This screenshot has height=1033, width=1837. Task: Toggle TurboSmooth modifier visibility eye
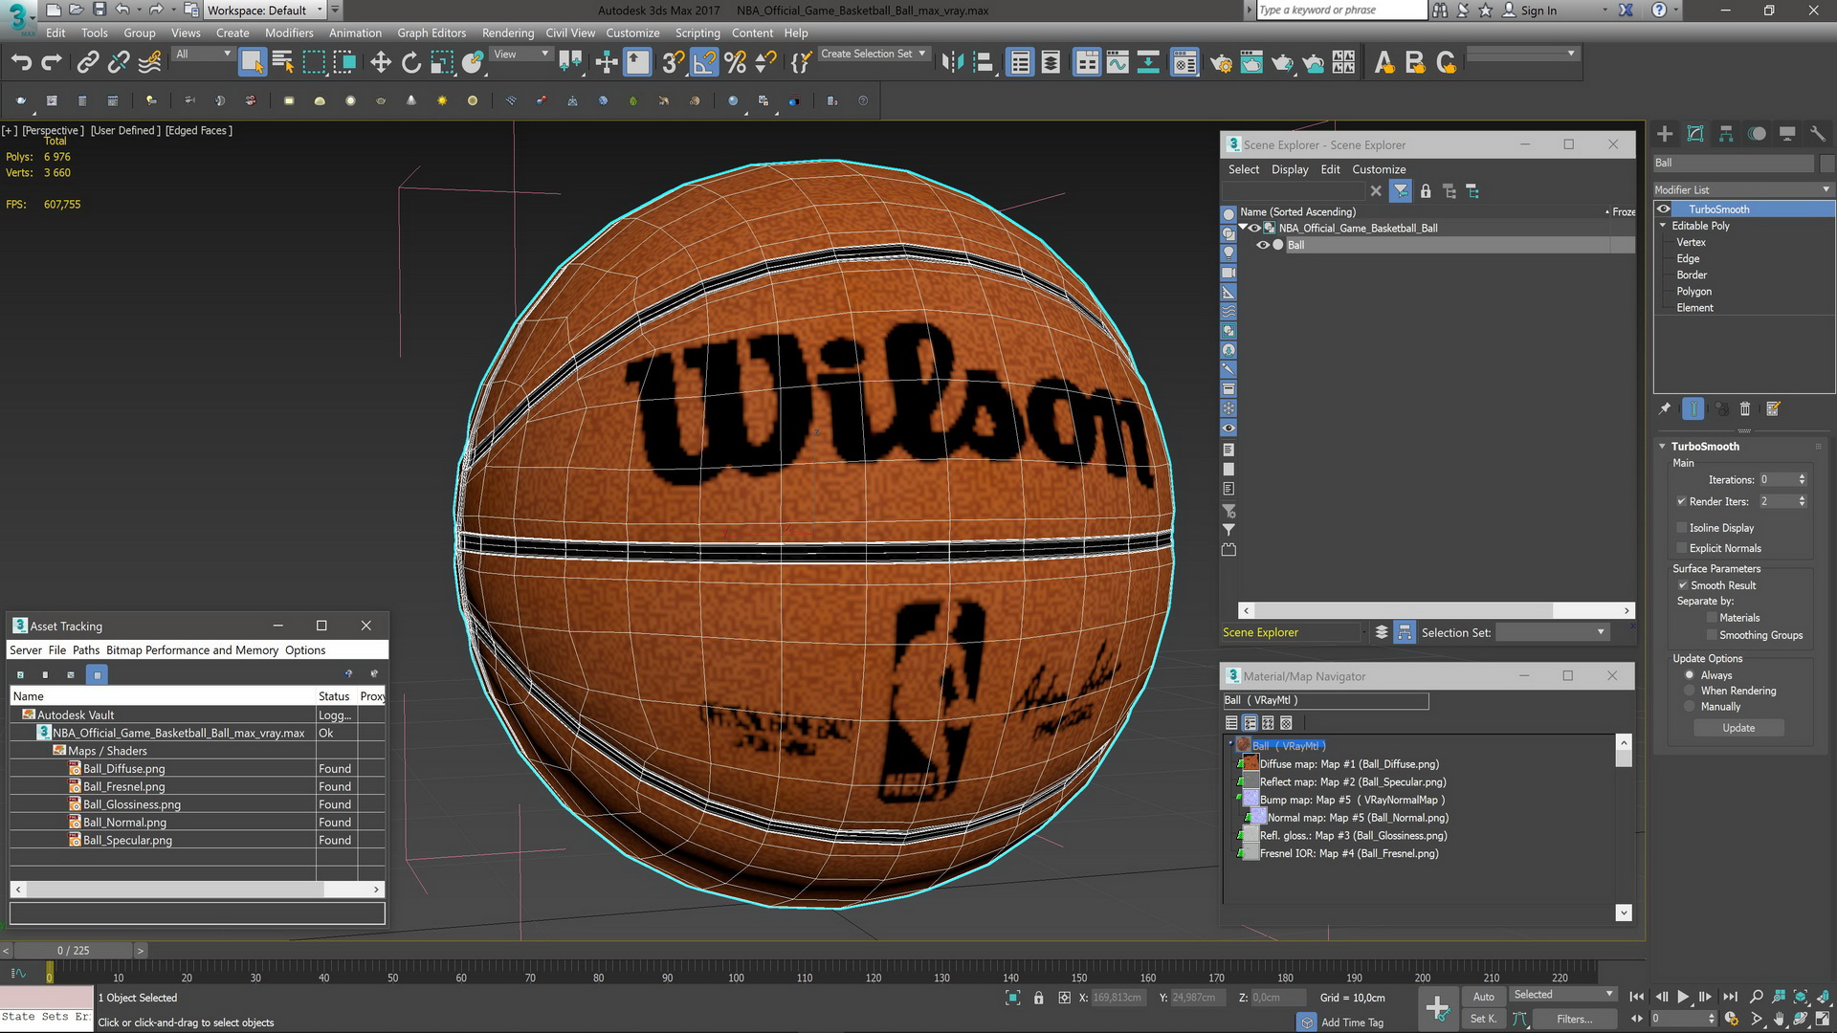(1665, 209)
